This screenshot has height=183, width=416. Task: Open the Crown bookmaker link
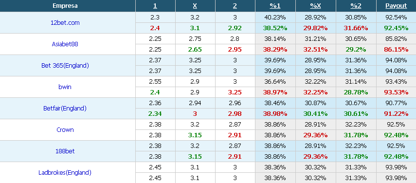[x=65, y=129]
